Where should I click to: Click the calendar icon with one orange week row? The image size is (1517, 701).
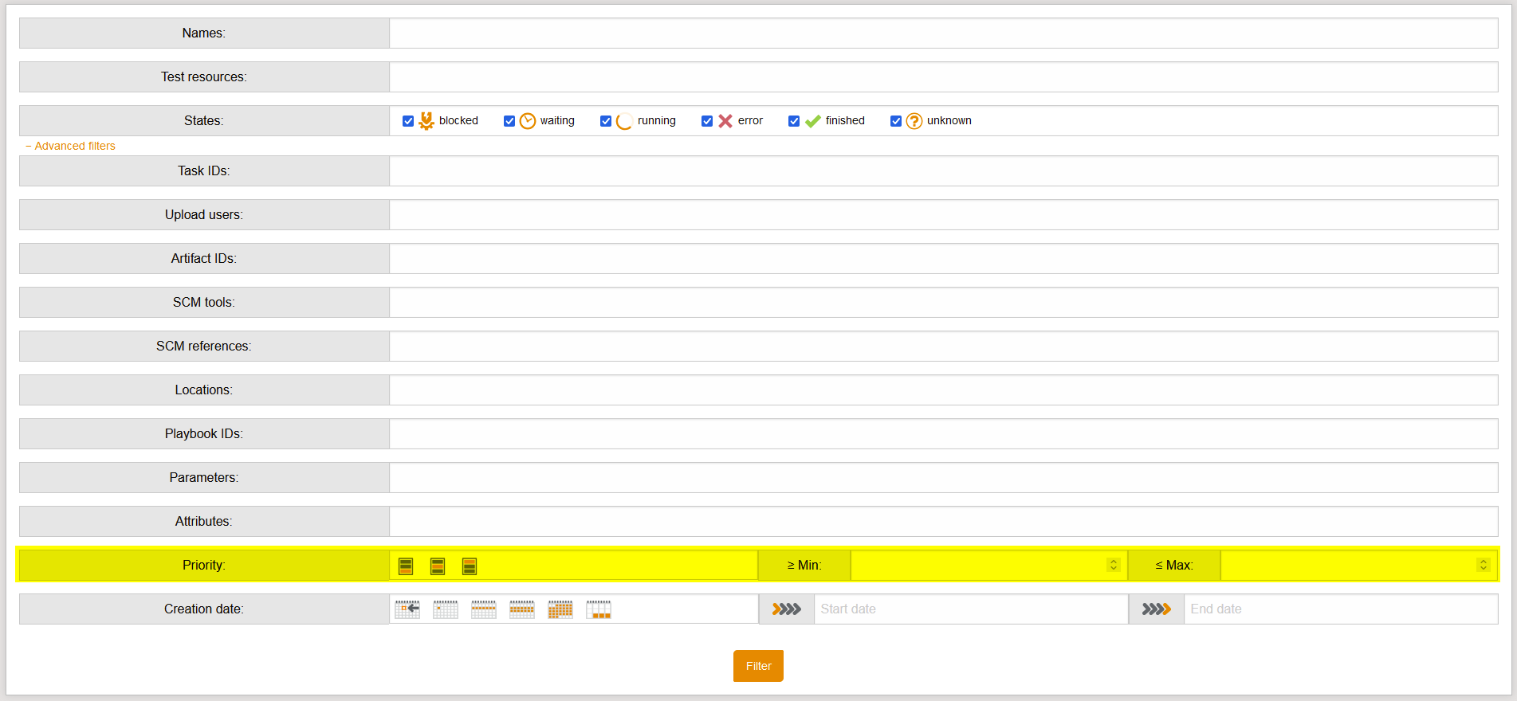(x=484, y=609)
